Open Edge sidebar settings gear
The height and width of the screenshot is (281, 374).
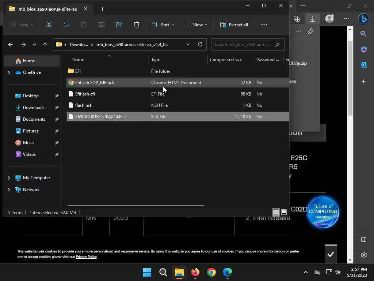click(363, 255)
